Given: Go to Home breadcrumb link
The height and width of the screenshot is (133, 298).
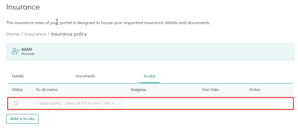Looking at the screenshot, I should (x=13, y=34).
